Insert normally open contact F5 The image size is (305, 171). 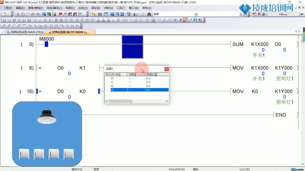(4, 20)
